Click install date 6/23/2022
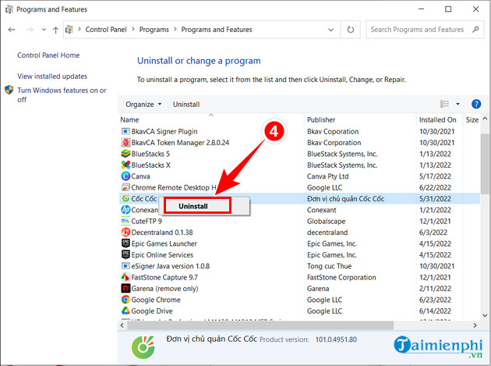Viewport: 491px width, 366px height. [x=435, y=300]
